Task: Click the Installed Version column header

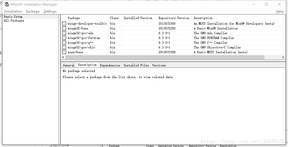Action: coord(139,18)
